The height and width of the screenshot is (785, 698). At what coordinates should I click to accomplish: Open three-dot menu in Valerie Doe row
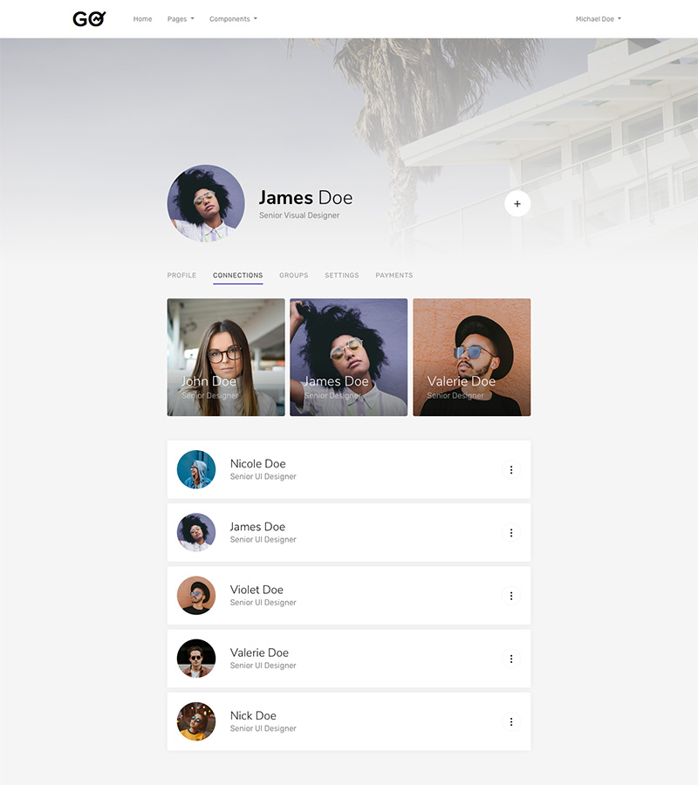pos(511,659)
